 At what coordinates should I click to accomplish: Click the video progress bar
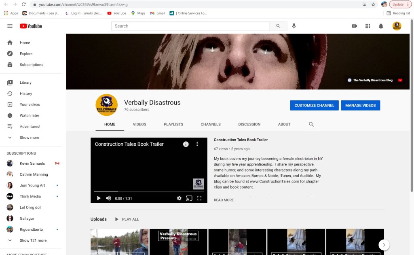[x=149, y=191]
